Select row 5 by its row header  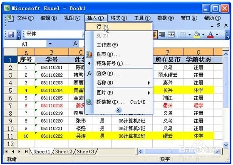click(x=10, y=90)
